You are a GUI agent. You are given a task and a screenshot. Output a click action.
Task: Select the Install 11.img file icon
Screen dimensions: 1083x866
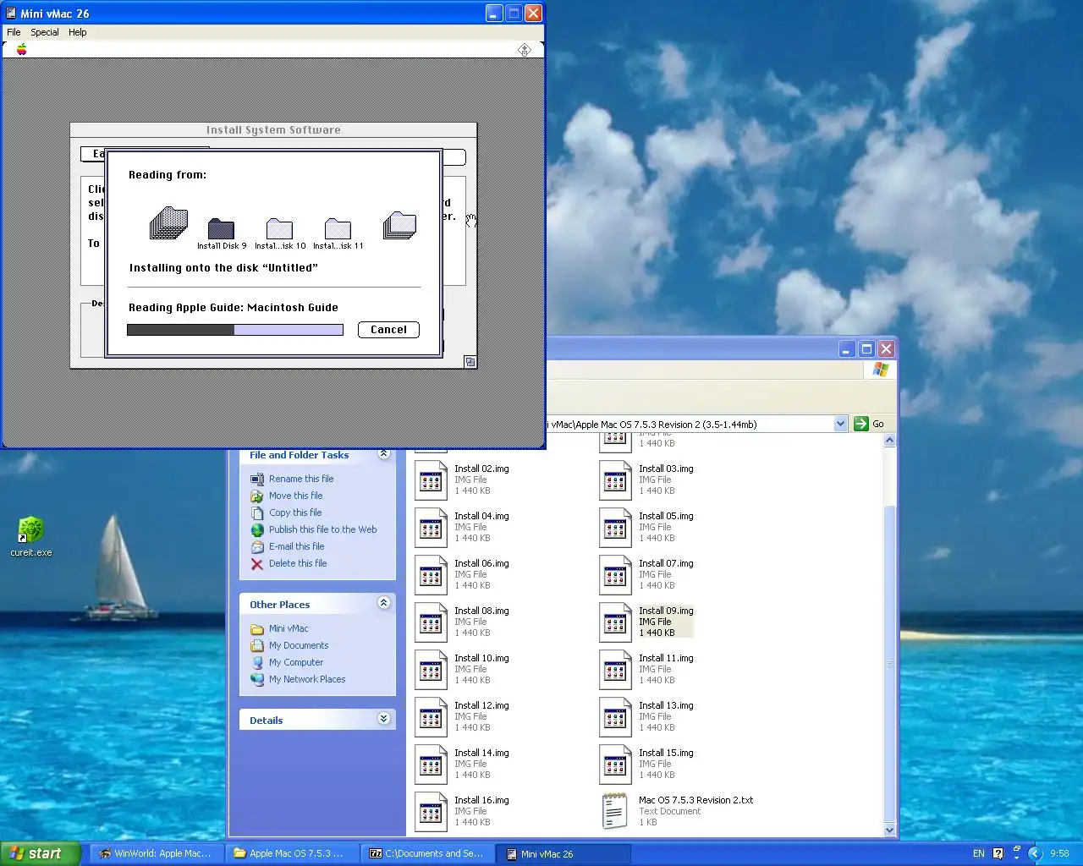pyautogui.click(x=615, y=669)
